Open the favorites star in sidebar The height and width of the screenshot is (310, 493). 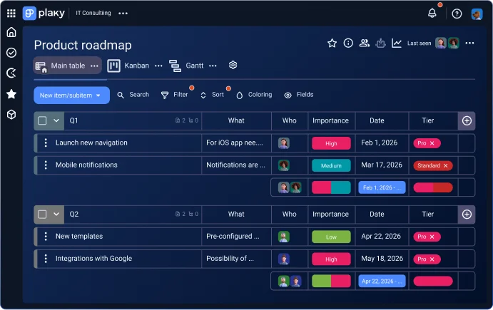click(11, 94)
